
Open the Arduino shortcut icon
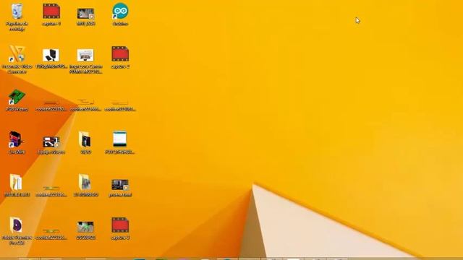click(120, 12)
